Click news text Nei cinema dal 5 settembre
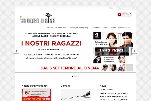Image resolution: width=151 pixels, height=101 pixels. [x=114, y=97]
